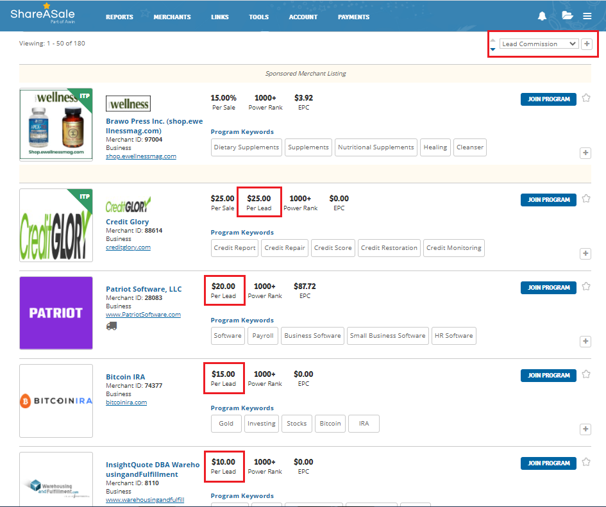Favorite Brawo Press with star icon
This screenshot has width=606, height=507.
tap(586, 98)
